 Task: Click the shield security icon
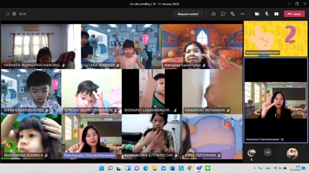8,14
